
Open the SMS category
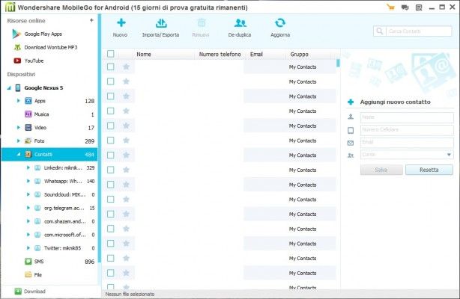point(39,262)
